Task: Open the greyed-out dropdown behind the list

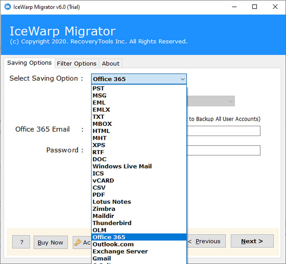Action: 211,101
